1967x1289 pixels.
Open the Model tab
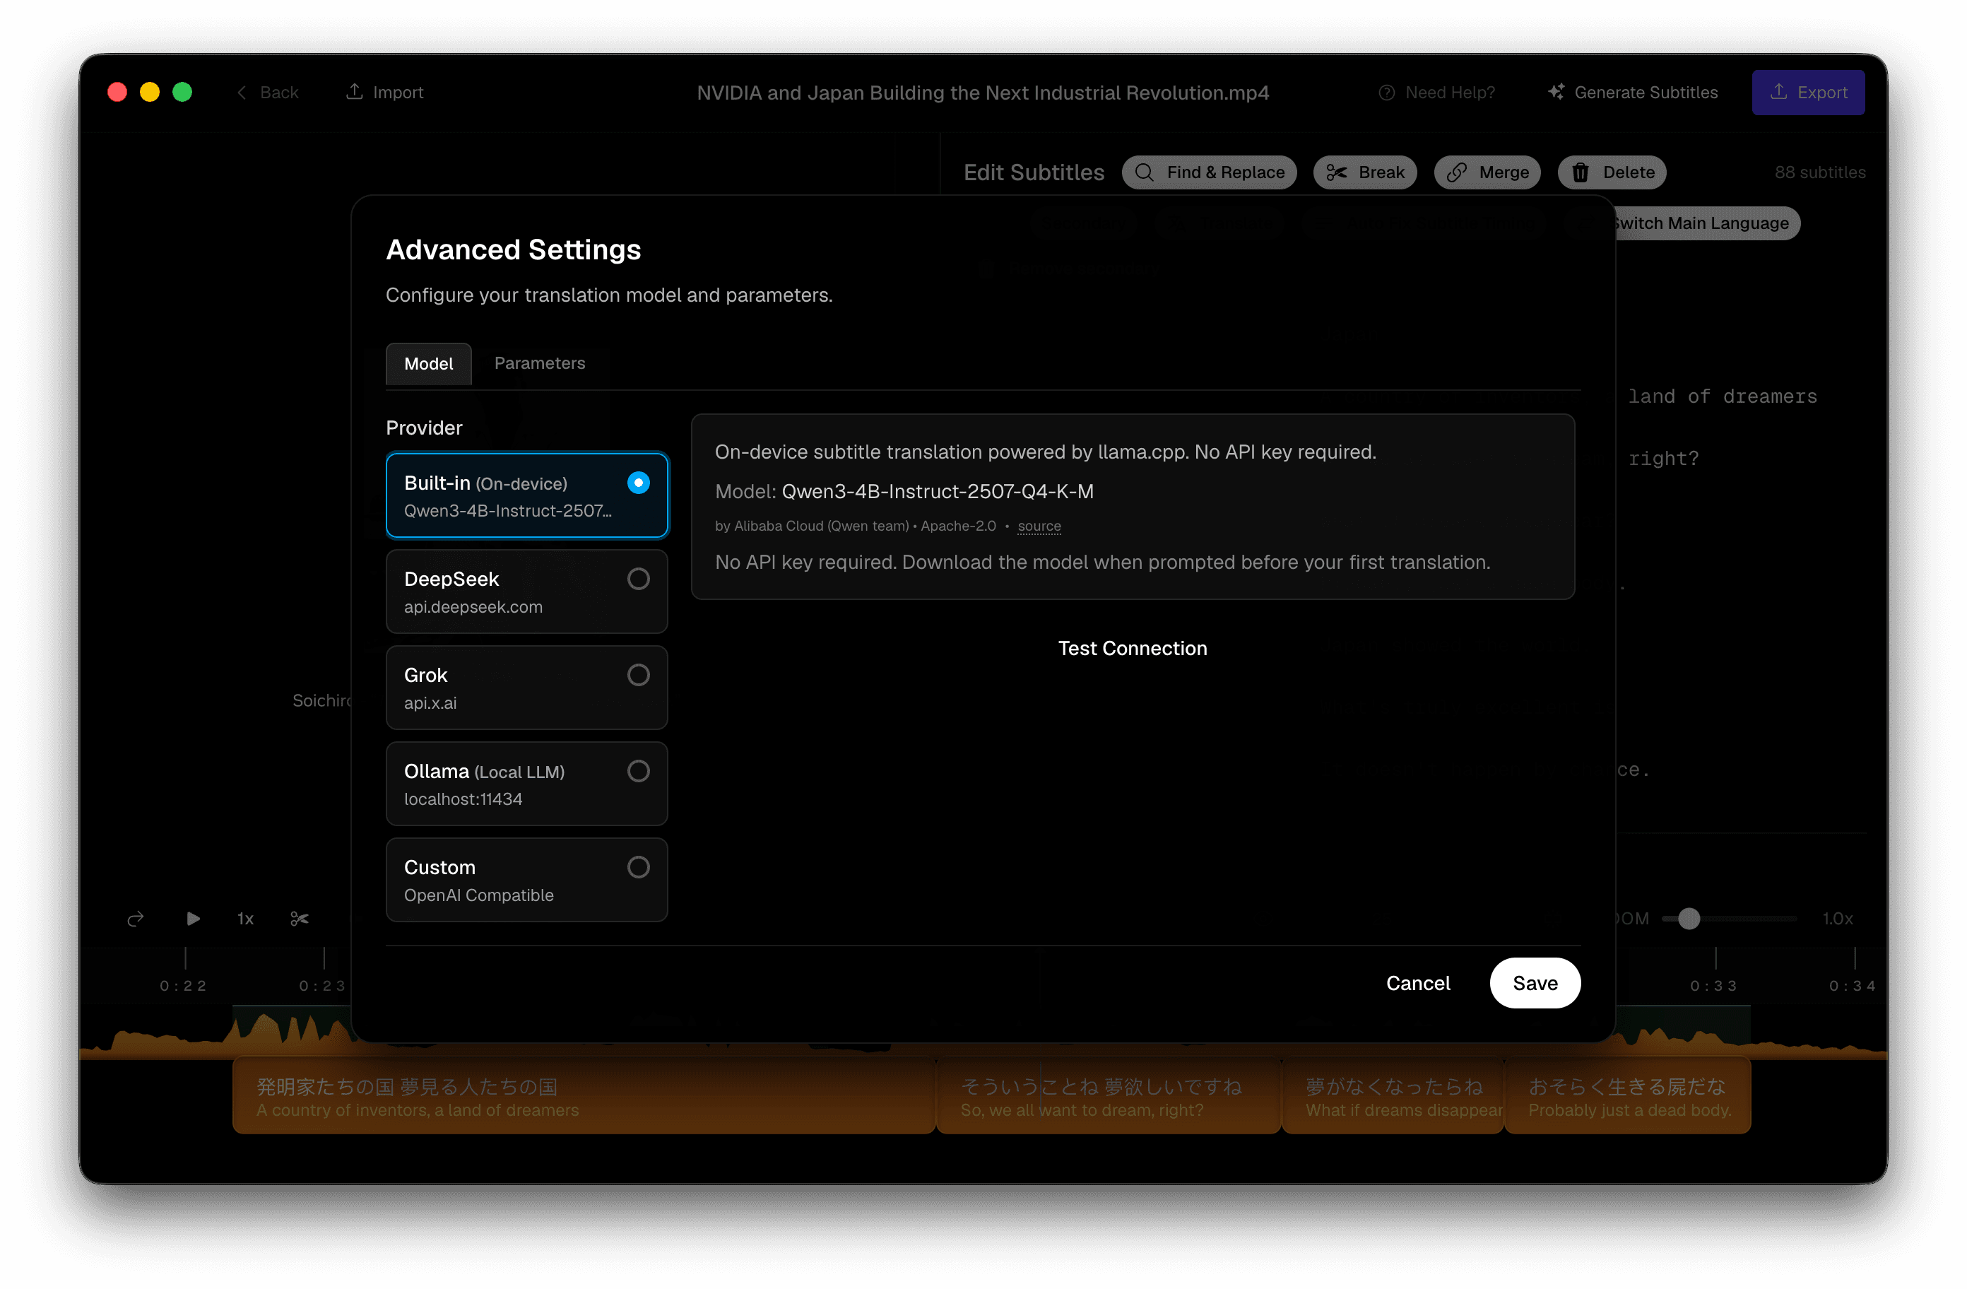tap(428, 364)
